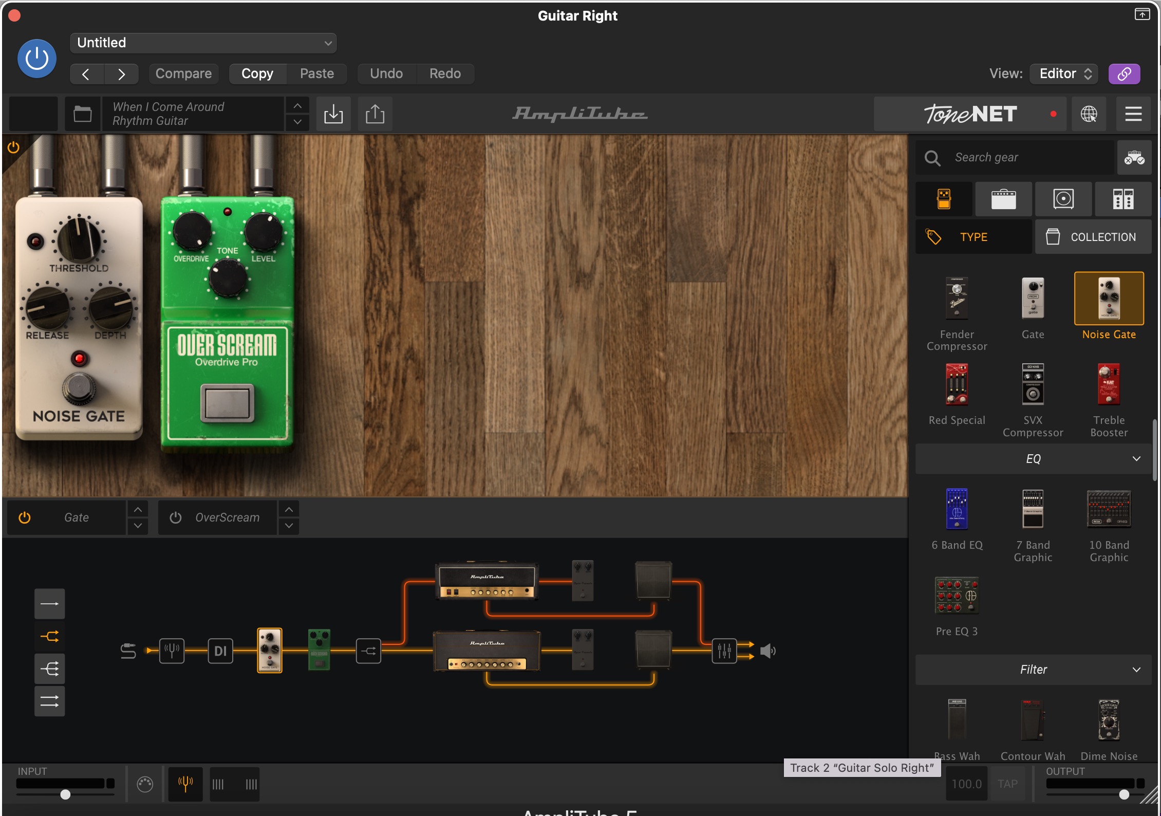Move OverScream slot down with arrow
Viewport: 1161px width, 816px height.
click(x=289, y=526)
